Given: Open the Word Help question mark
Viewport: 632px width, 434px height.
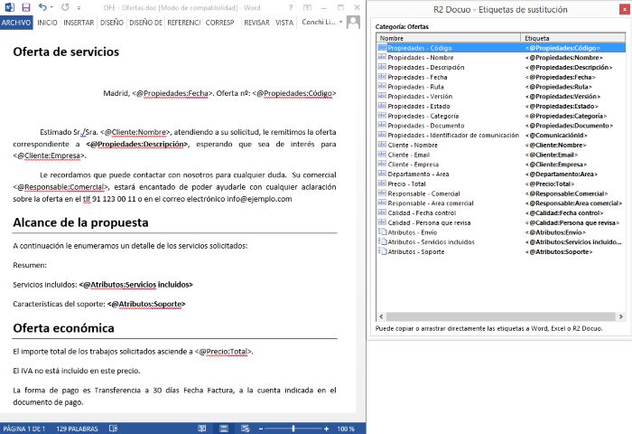Looking at the screenshot, I should coord(291,7).
